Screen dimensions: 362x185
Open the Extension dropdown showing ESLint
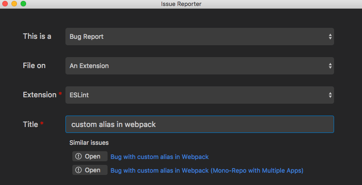[x=199, y=95]
